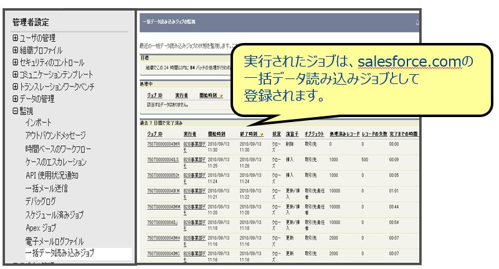499x269 pixels.
Task: Open B2B事業部 submitter link for 11:20 job
Action: (x=194, y=210)
